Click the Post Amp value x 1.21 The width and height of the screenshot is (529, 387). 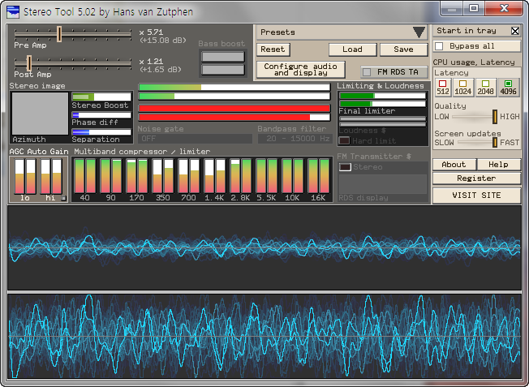click(x=151, y=62)
